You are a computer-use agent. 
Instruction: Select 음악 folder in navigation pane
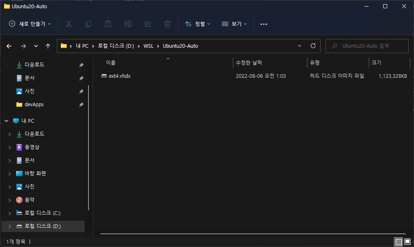[29, 200]
